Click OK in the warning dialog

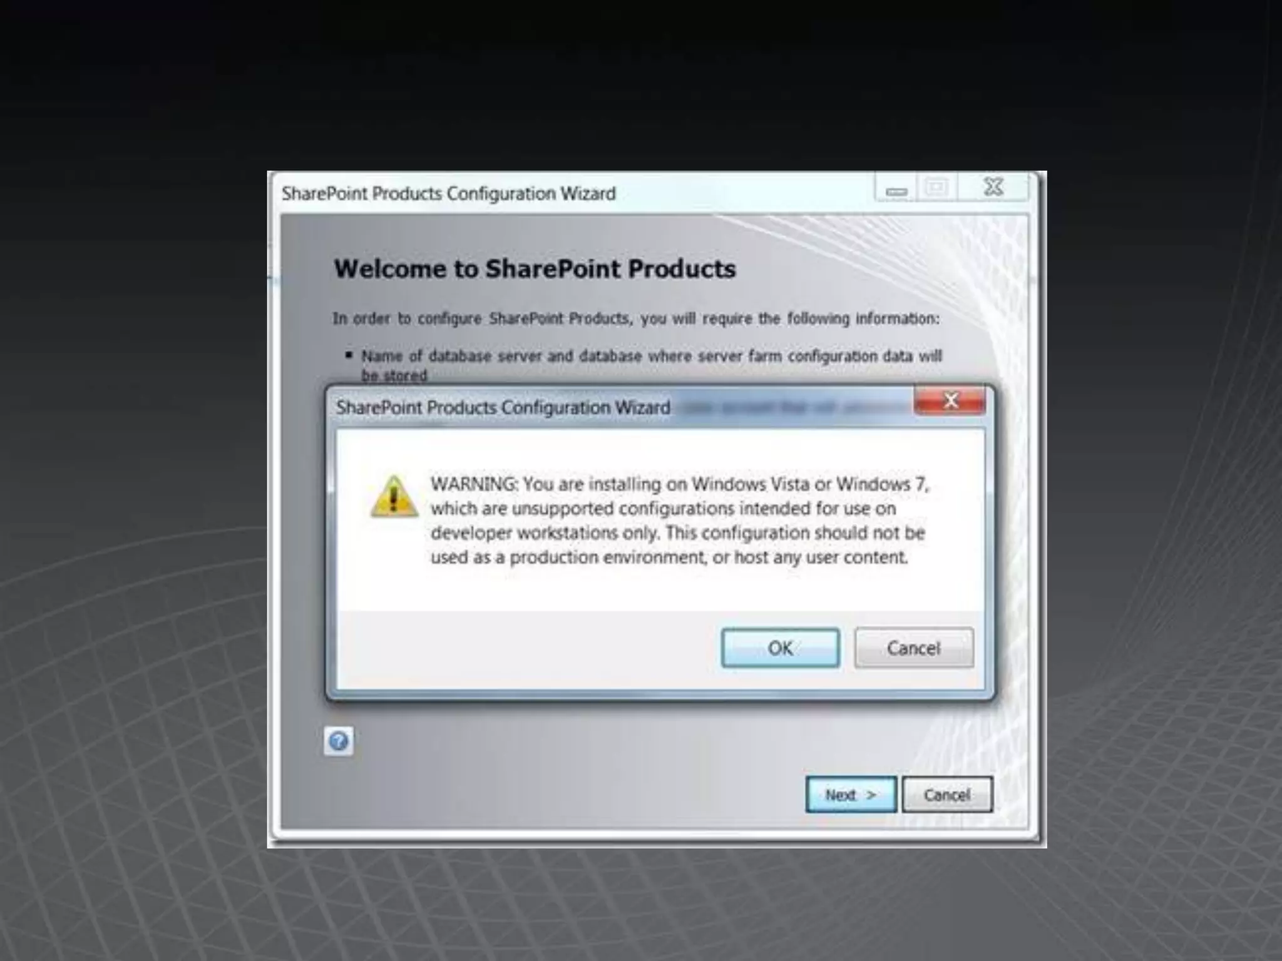point(780,648)
